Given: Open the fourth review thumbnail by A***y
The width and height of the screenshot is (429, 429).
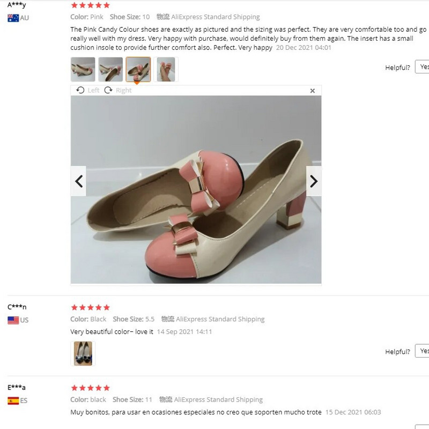Looking at the screenshot, I should click(166, 70).
